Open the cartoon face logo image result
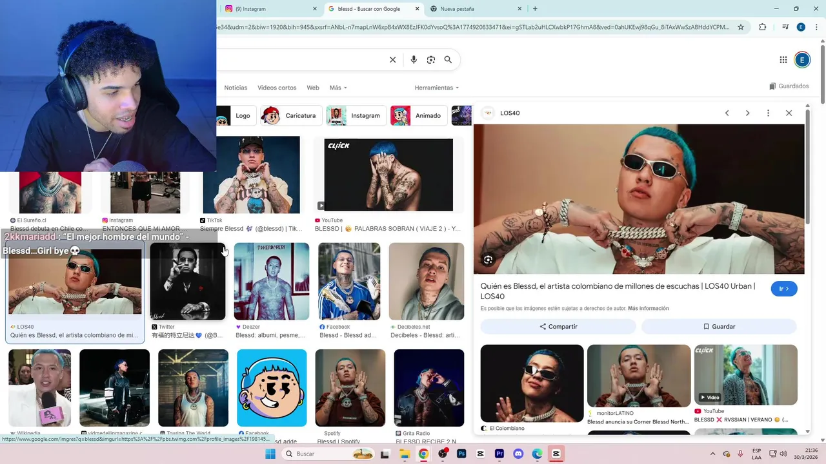 [272, 388]
